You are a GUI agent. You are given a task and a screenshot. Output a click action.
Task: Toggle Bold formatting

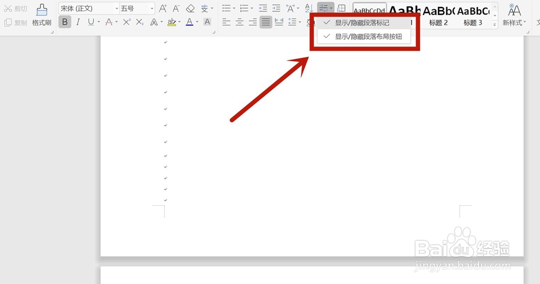[65, 22]
